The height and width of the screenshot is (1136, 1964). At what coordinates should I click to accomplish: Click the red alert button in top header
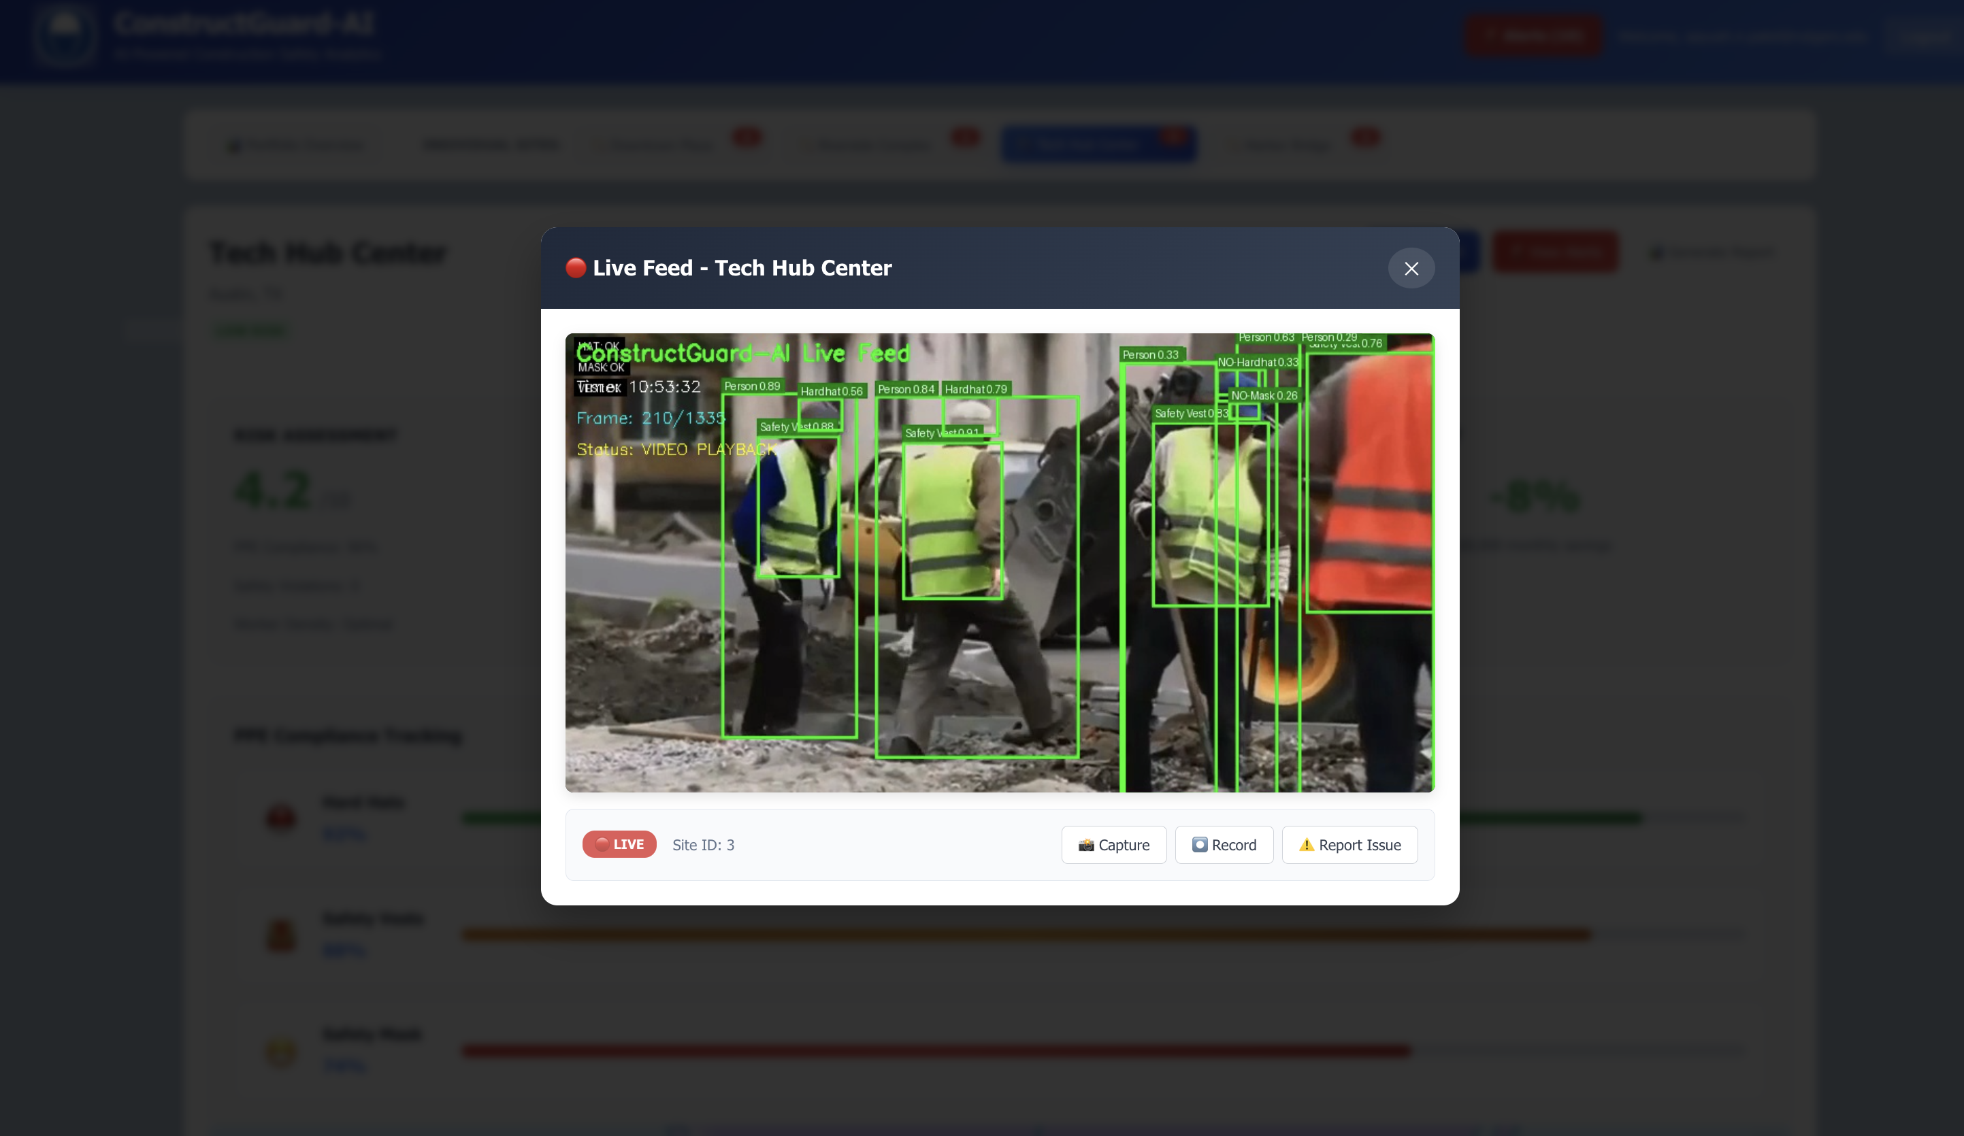click(1533, 35)
